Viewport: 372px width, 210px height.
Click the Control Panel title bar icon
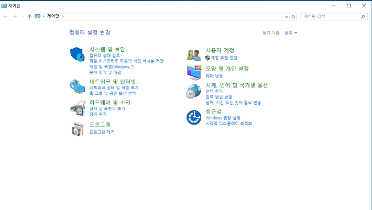[x=4, y=6]
